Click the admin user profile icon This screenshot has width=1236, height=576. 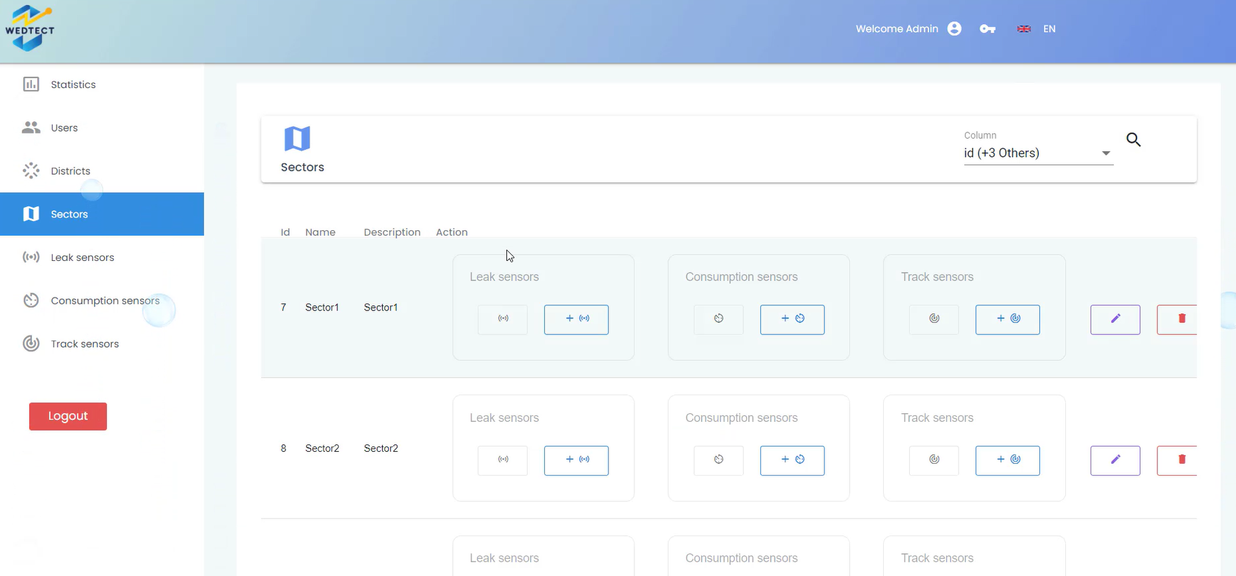coord(955,29)
